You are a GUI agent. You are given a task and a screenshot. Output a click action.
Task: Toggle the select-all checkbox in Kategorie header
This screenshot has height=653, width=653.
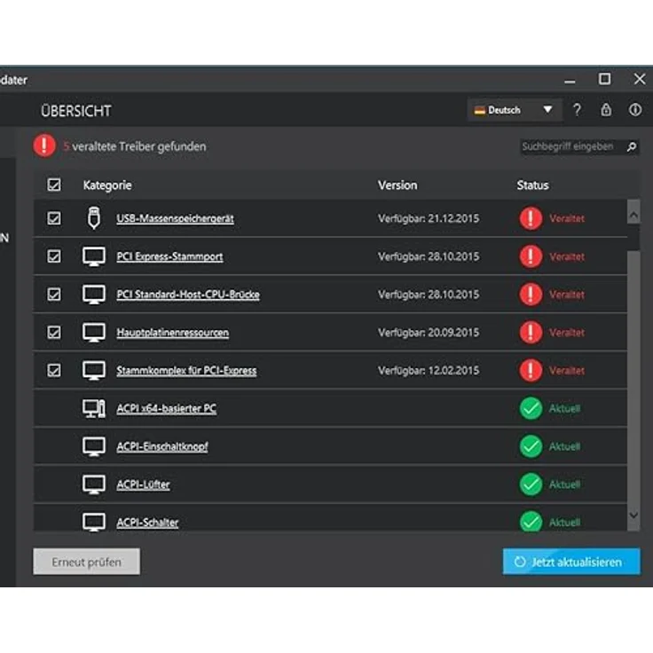(x=54, y=185)
